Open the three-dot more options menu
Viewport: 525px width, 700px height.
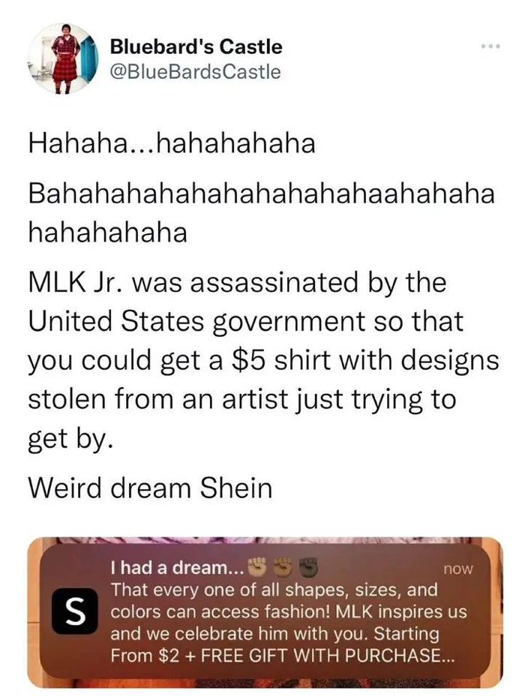pyautogui.click(x=490, y=47)
